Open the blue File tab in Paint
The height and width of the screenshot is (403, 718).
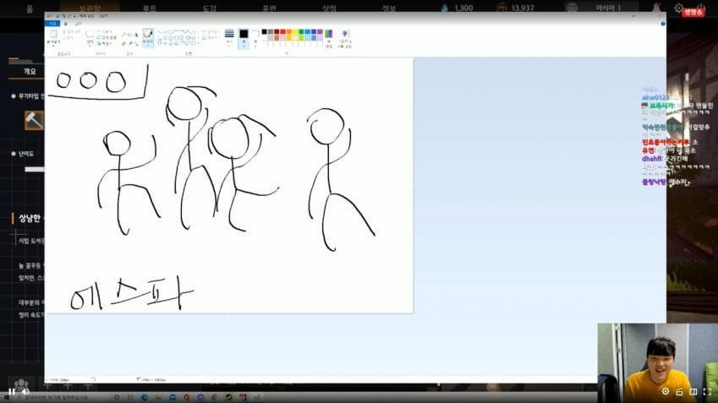click(x=52, y=23)
